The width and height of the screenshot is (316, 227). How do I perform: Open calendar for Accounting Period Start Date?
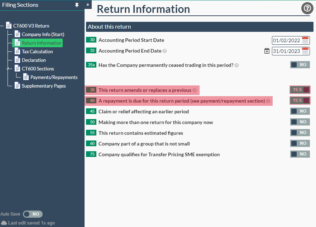(305, 40)
